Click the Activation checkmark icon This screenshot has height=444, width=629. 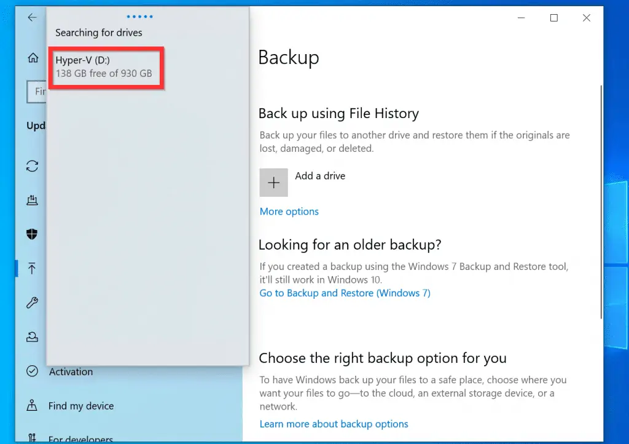pyautogui.click(x=32, y=371)
